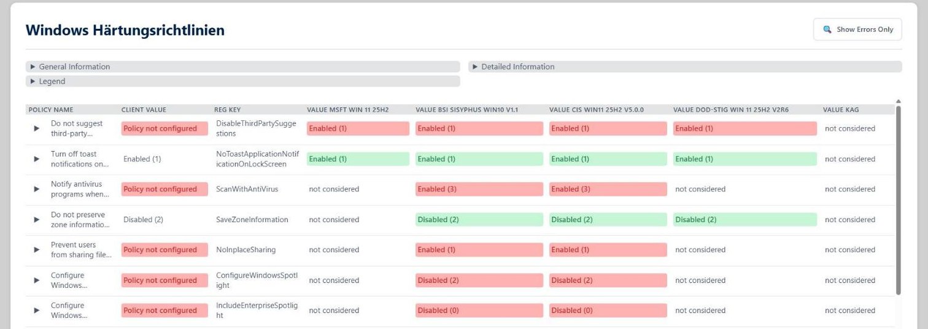
Task: Click the VALUE KAG column header
Action: tap(841, 110)
